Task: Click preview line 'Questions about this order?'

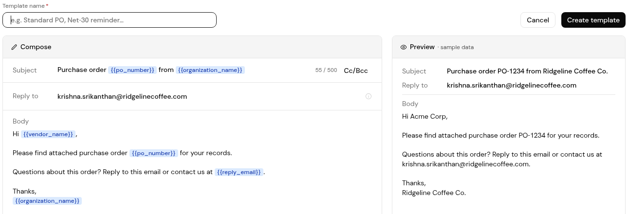Action: coord(502,159)
